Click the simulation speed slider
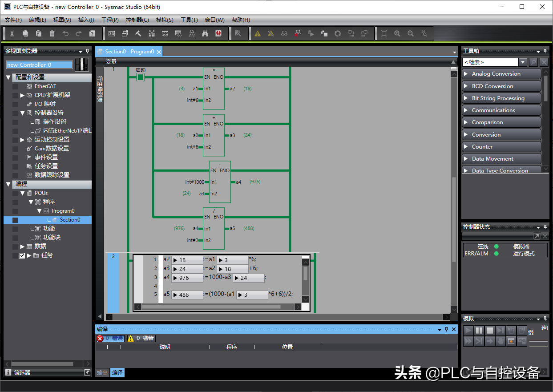 [538, 342]
